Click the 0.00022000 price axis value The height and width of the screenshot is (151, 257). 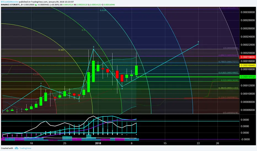coord(248,45)
